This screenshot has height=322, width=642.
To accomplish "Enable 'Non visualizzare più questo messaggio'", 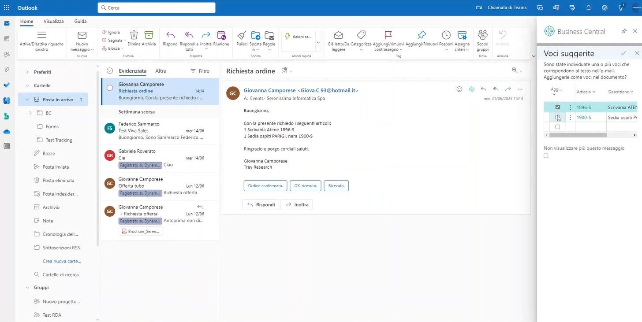I will [546, 155].
